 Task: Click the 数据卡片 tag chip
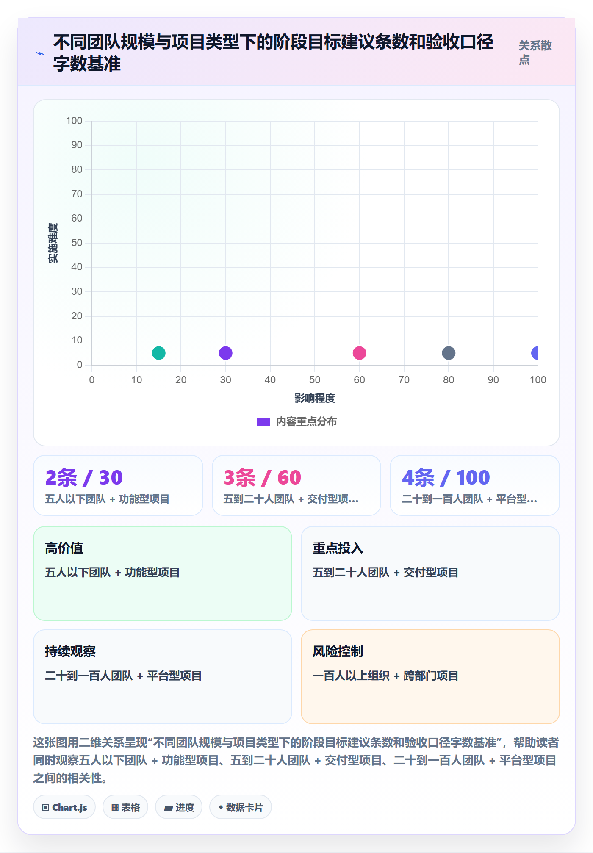point(241,807)
